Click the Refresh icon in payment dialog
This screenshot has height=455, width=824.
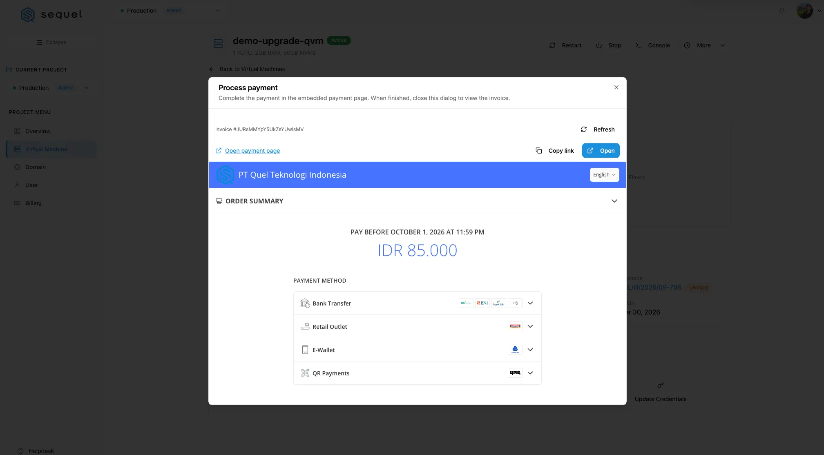[584, 129]
